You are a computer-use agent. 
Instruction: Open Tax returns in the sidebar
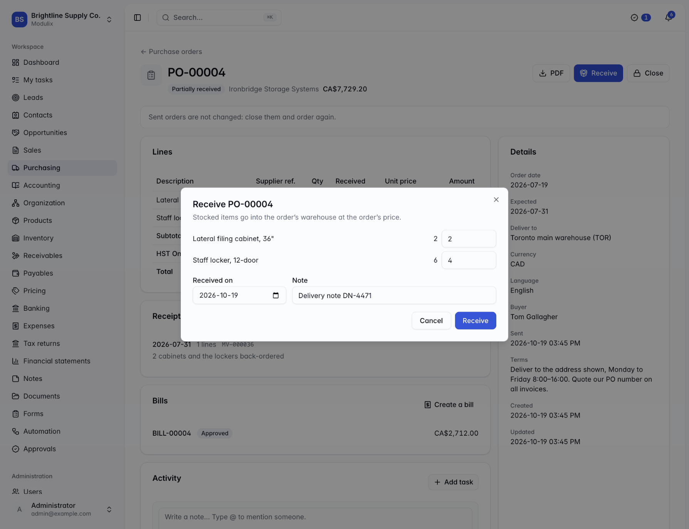62,344
